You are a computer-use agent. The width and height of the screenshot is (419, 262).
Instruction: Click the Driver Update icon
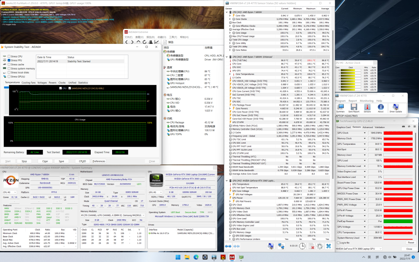tap(396, 107)
